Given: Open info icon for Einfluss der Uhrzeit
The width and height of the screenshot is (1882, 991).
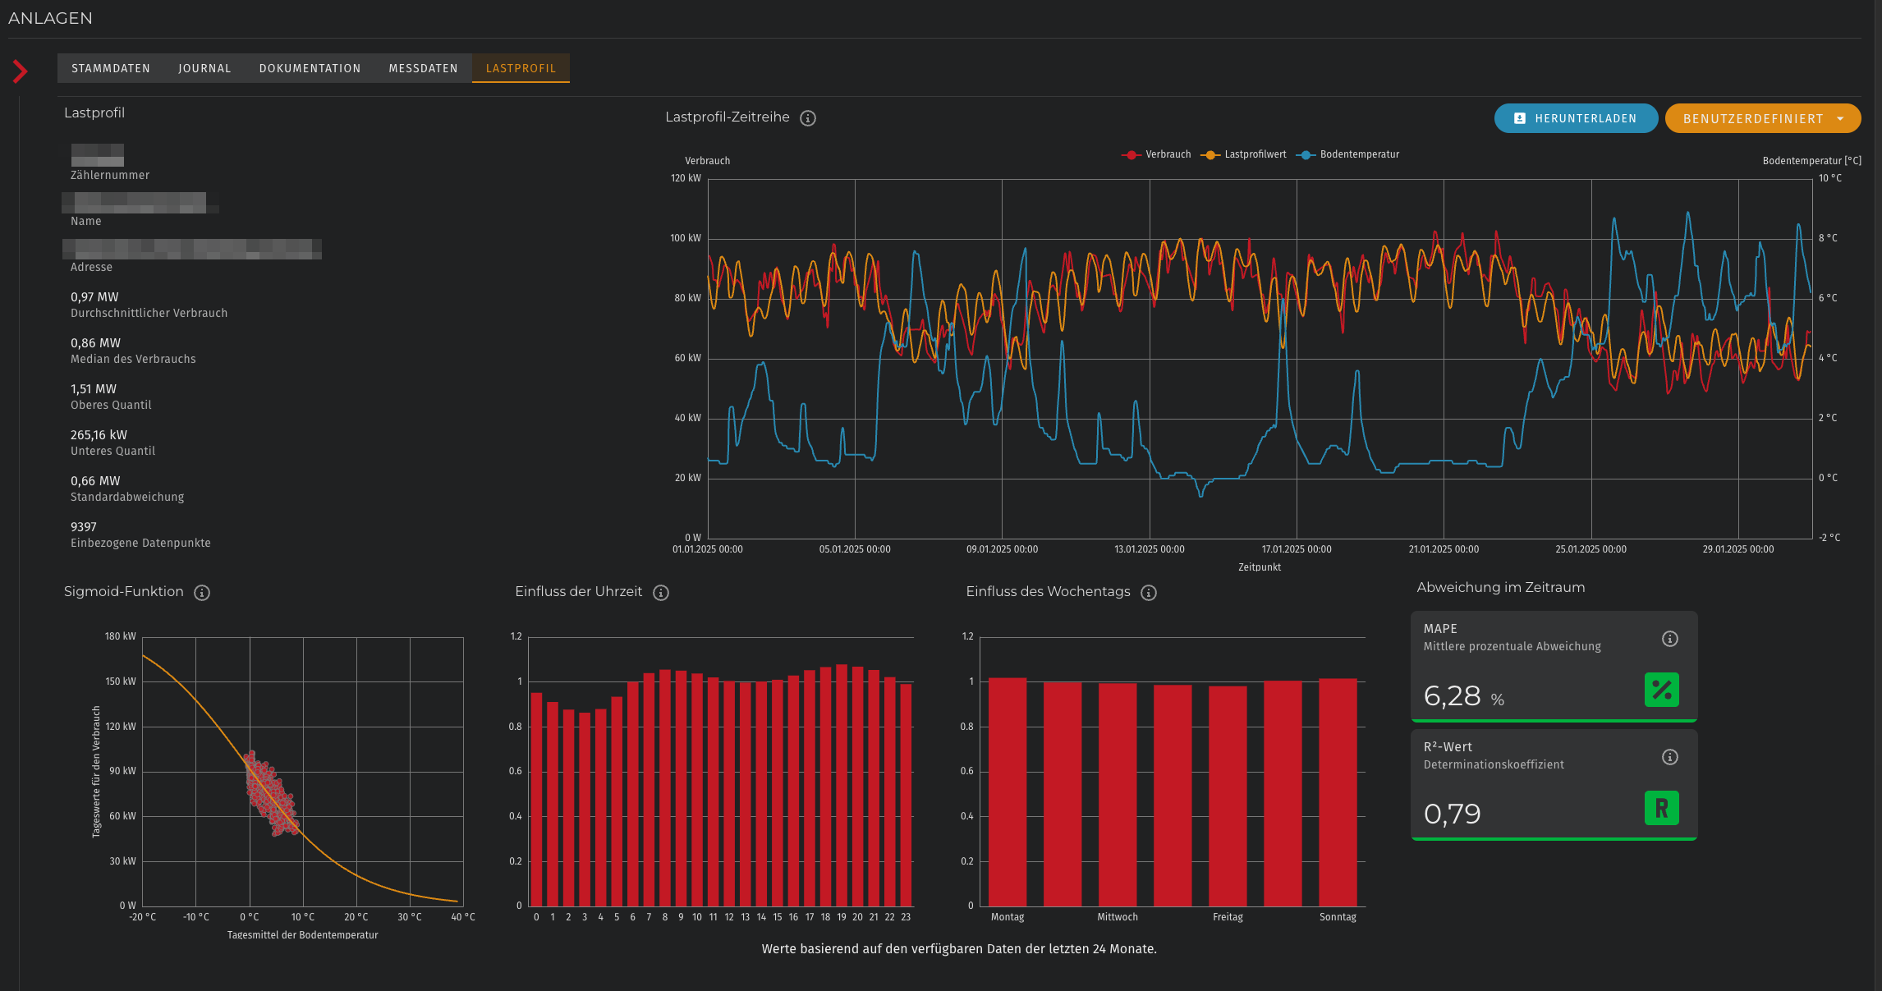Looking at the screenshot, I should [661, 593].
